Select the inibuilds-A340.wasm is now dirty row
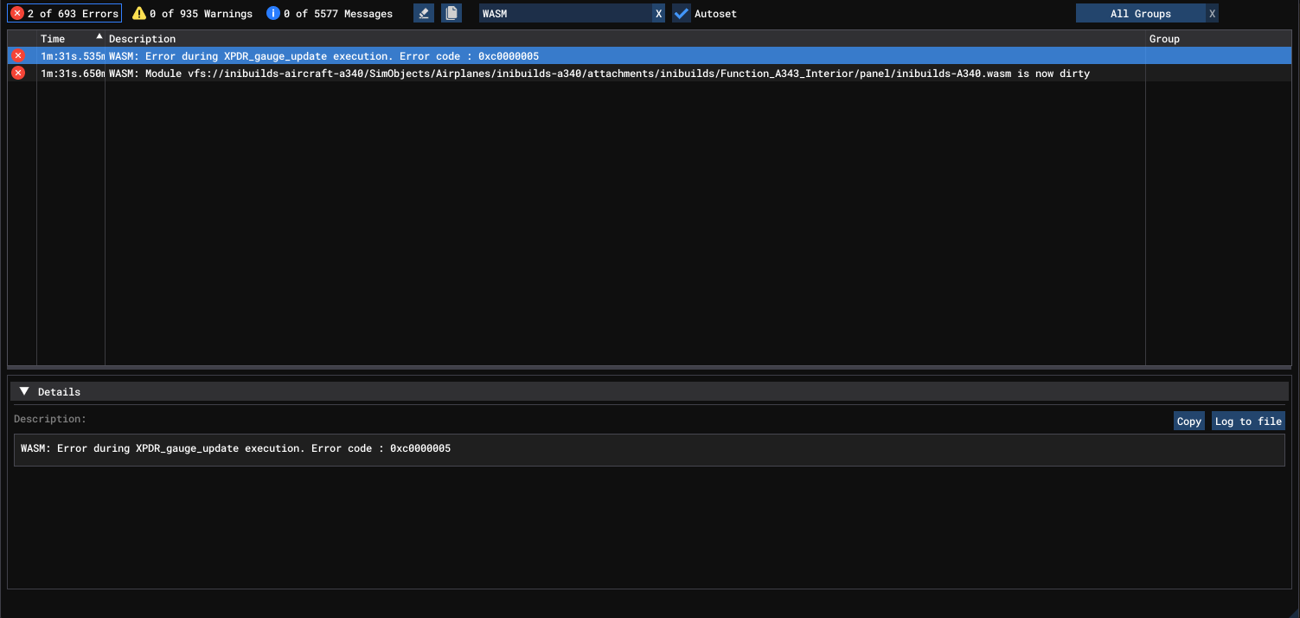 pyautogui.click(x=599, y=74)
